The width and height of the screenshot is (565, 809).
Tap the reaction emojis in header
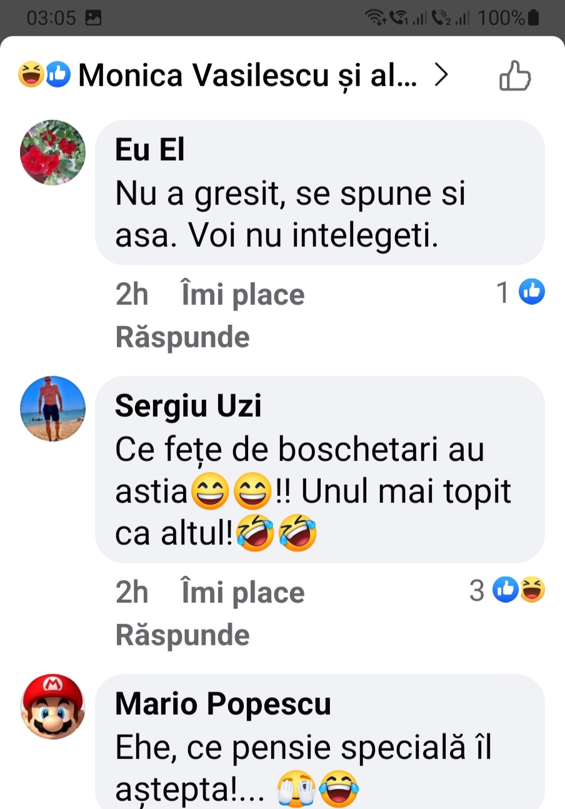point(44,76)
